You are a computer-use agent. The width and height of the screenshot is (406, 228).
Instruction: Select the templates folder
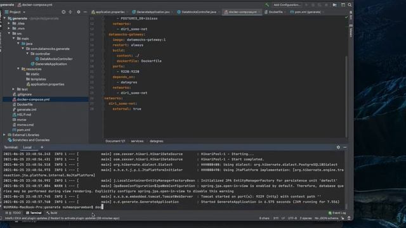36,79
